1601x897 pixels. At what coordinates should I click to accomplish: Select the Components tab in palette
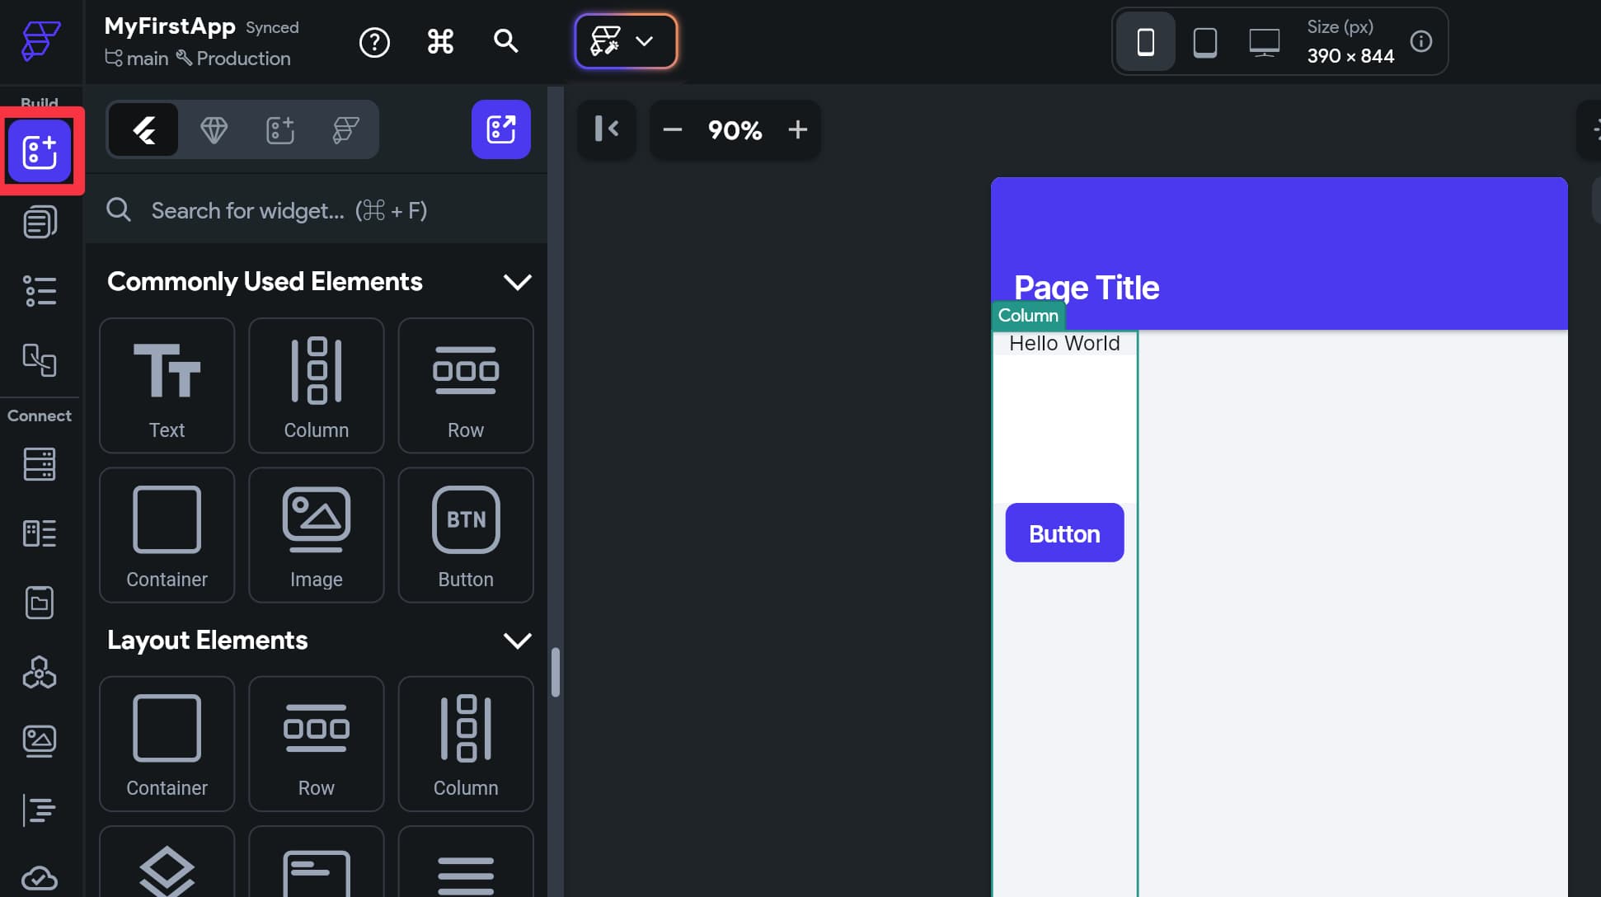[279, 129]
